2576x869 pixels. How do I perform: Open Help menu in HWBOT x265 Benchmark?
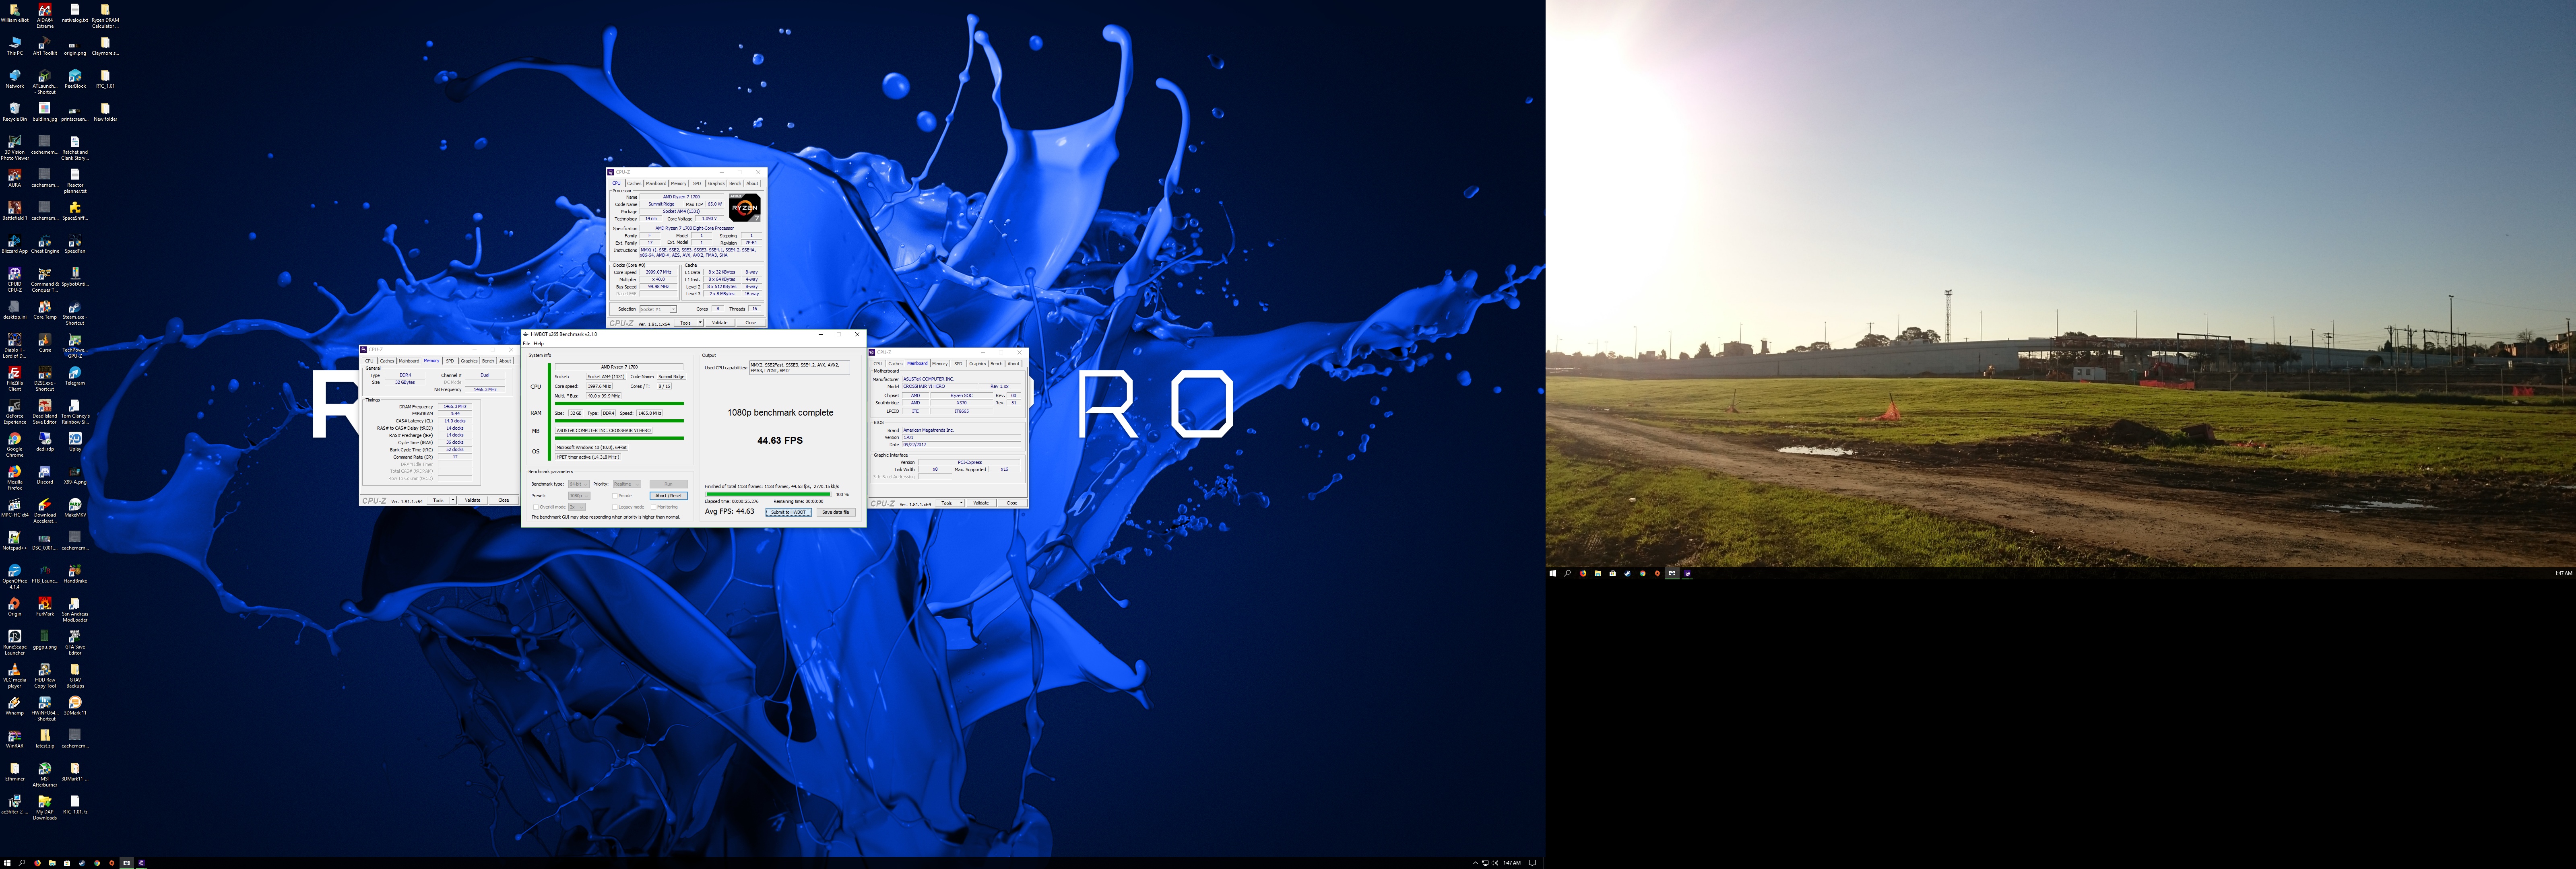[x=539, y=343]
